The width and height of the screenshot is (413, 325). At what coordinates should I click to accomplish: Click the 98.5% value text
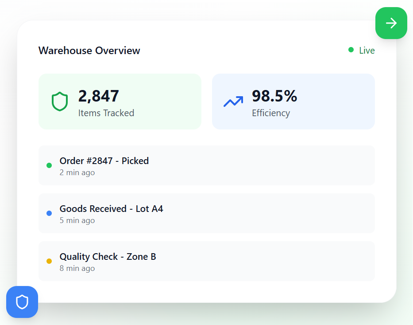point(274,96)
